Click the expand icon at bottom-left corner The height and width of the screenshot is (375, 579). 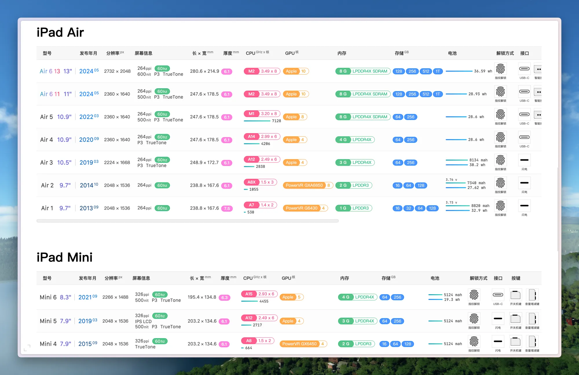tap(27, 348)
